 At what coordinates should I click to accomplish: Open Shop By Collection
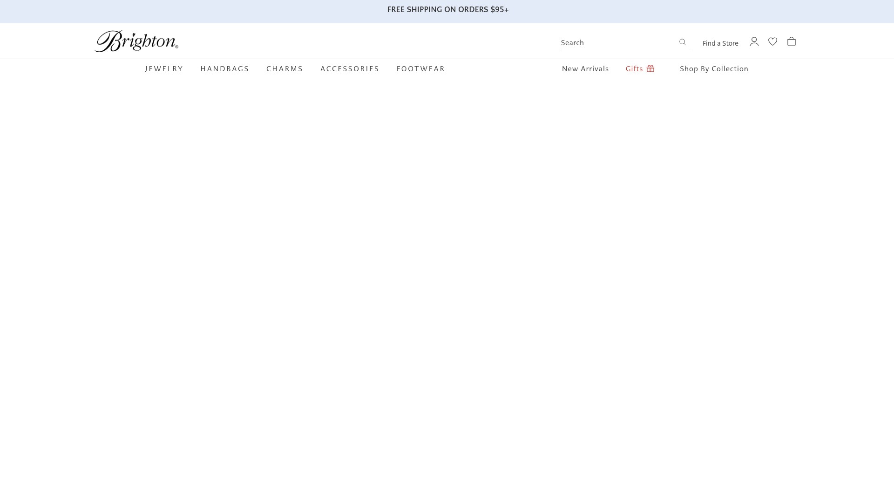click(714, 69)
